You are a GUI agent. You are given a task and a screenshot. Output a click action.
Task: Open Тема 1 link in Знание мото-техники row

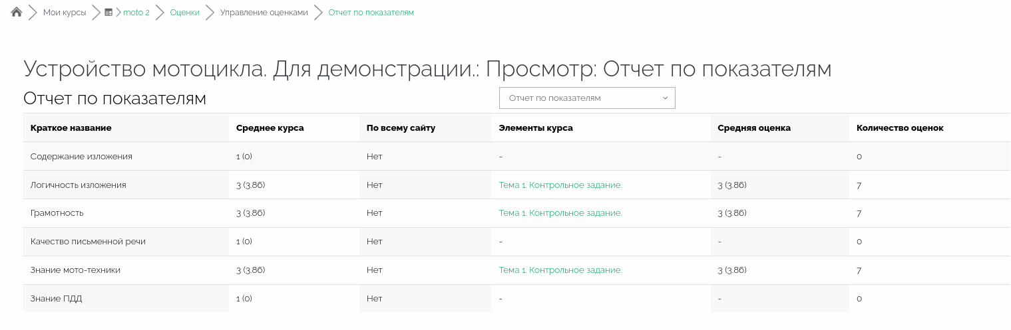[560, 270]
